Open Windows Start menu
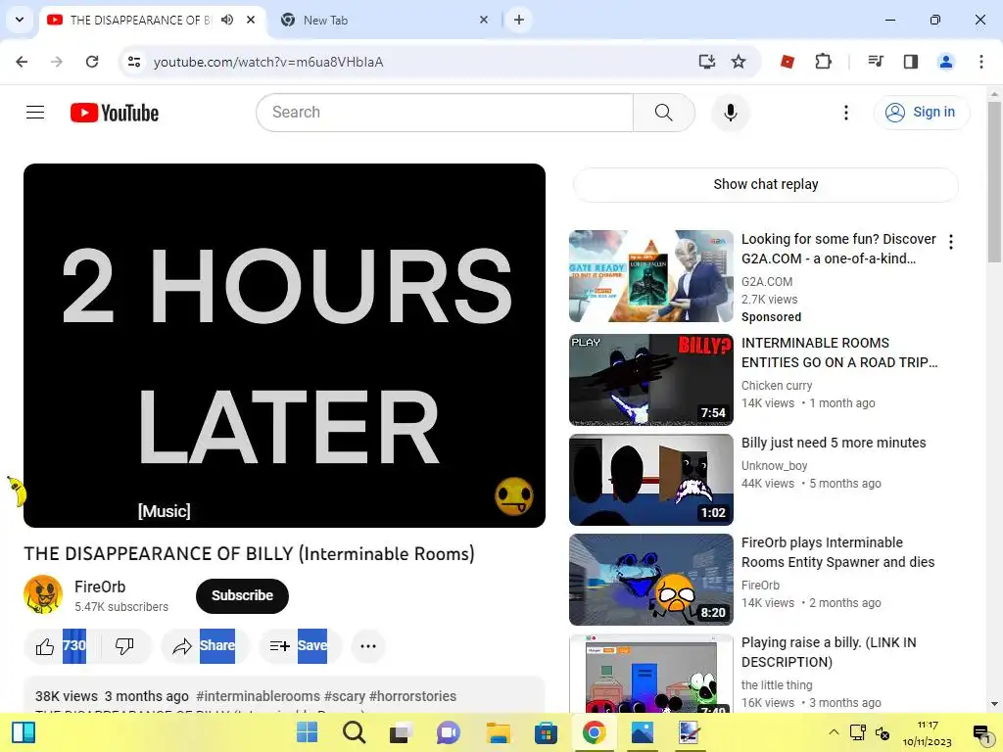 tap(307, 732)
